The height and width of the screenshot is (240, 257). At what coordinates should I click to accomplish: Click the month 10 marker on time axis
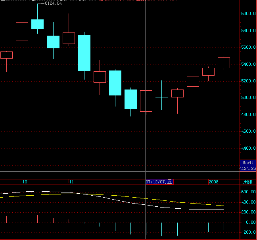coord(25,182)
